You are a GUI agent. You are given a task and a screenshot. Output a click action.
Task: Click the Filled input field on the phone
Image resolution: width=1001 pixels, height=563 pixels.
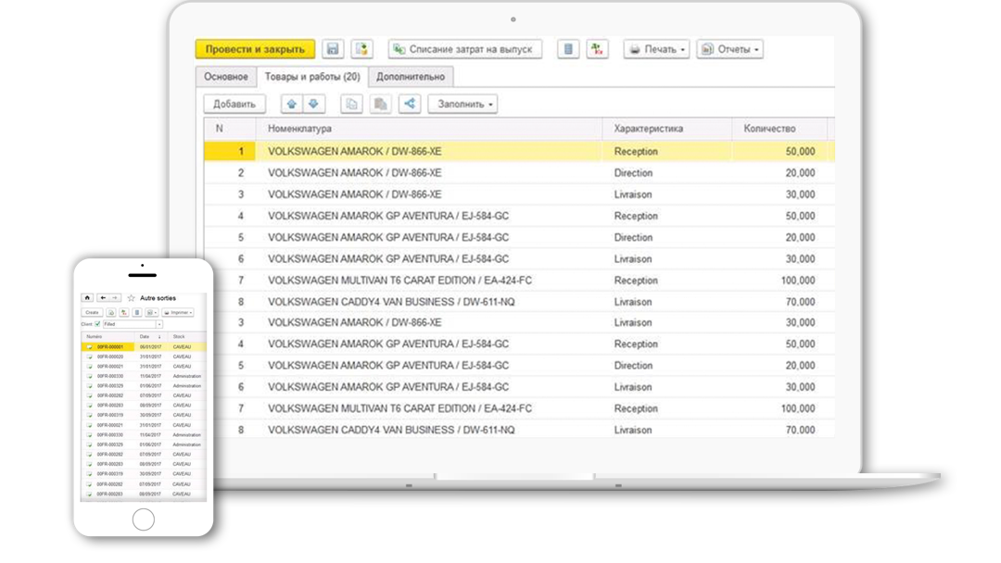(130, 324)
